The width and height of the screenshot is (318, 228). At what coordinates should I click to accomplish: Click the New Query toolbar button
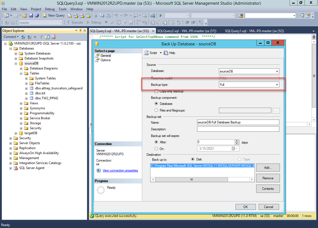54,15
